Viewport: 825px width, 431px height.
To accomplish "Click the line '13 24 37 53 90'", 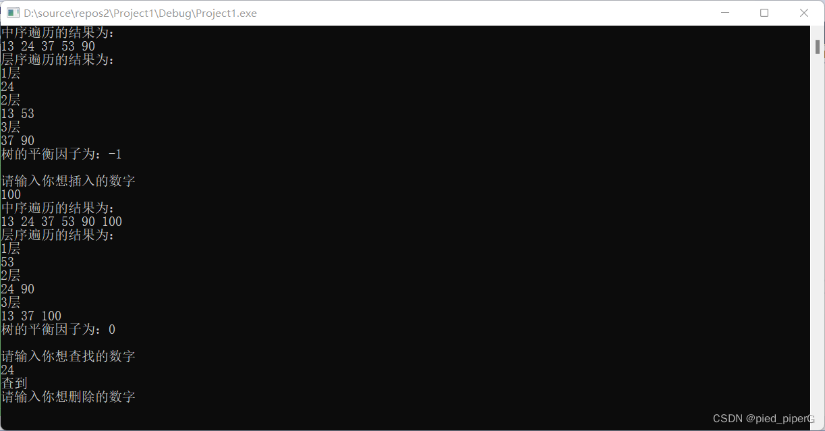I will 48,47.
